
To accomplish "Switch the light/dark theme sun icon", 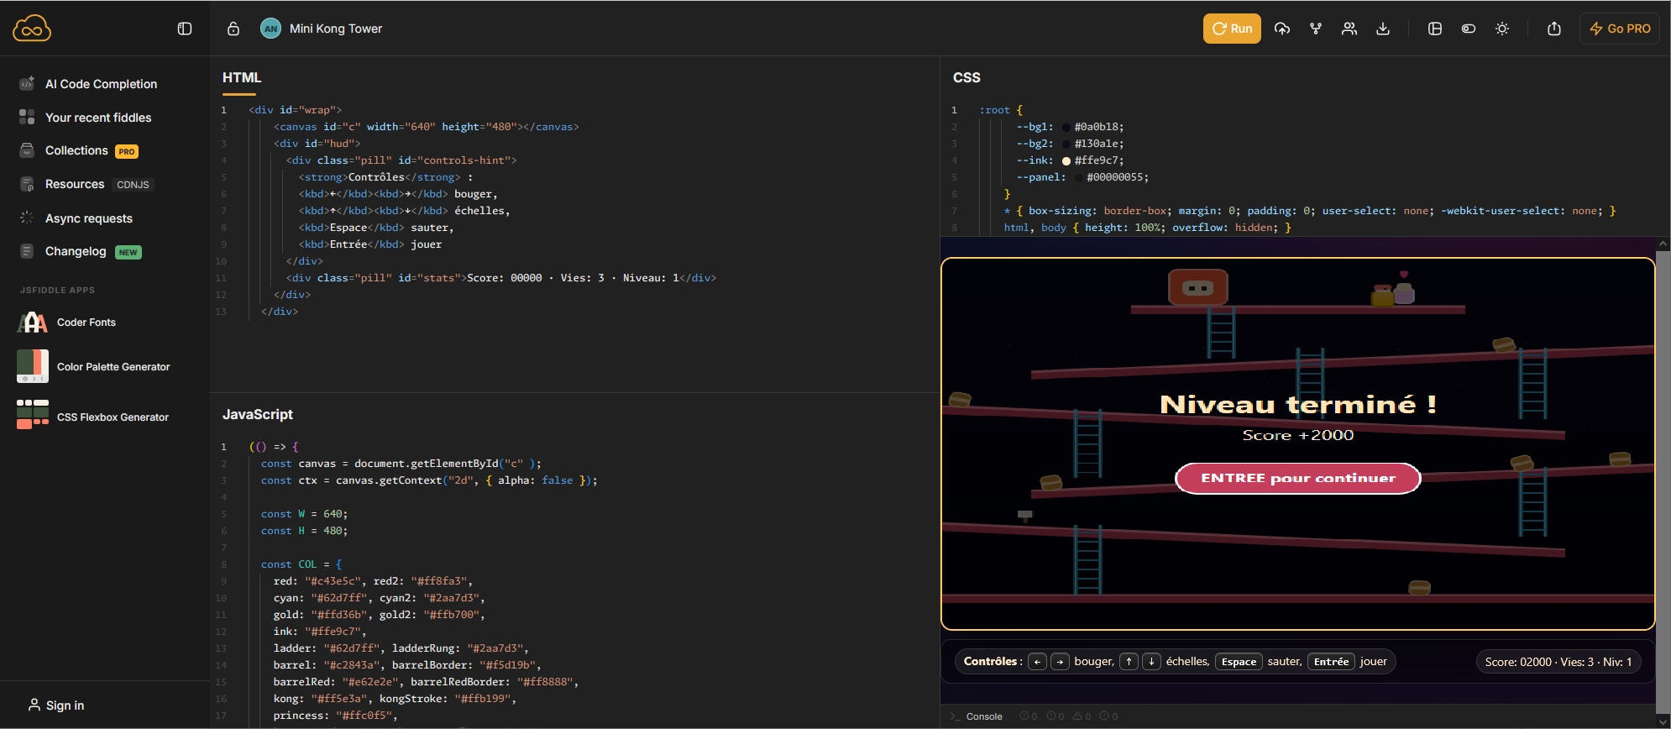I will click(x=1502, y=29).
